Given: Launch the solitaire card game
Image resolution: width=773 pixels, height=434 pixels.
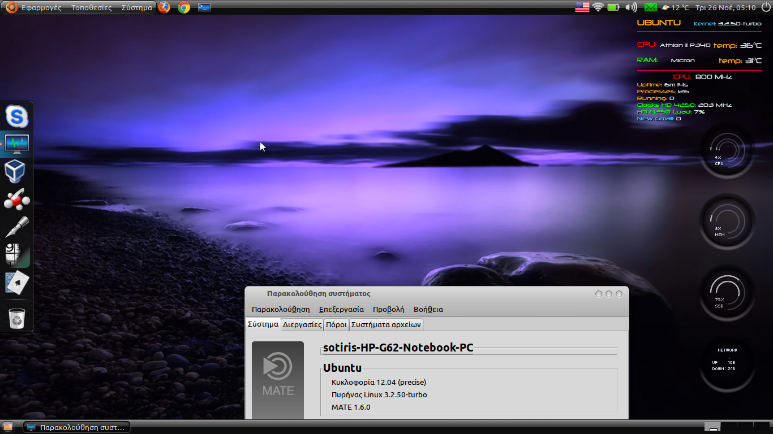Looking at the screenshot, I should [x=17, y=283].
